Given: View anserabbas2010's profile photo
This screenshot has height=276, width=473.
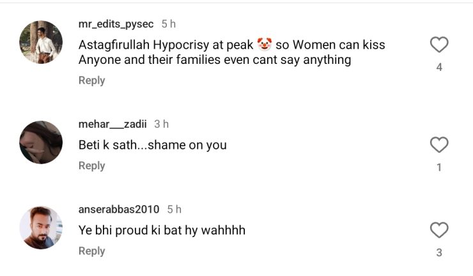Looking at the screenshot, I should point(41,227).
